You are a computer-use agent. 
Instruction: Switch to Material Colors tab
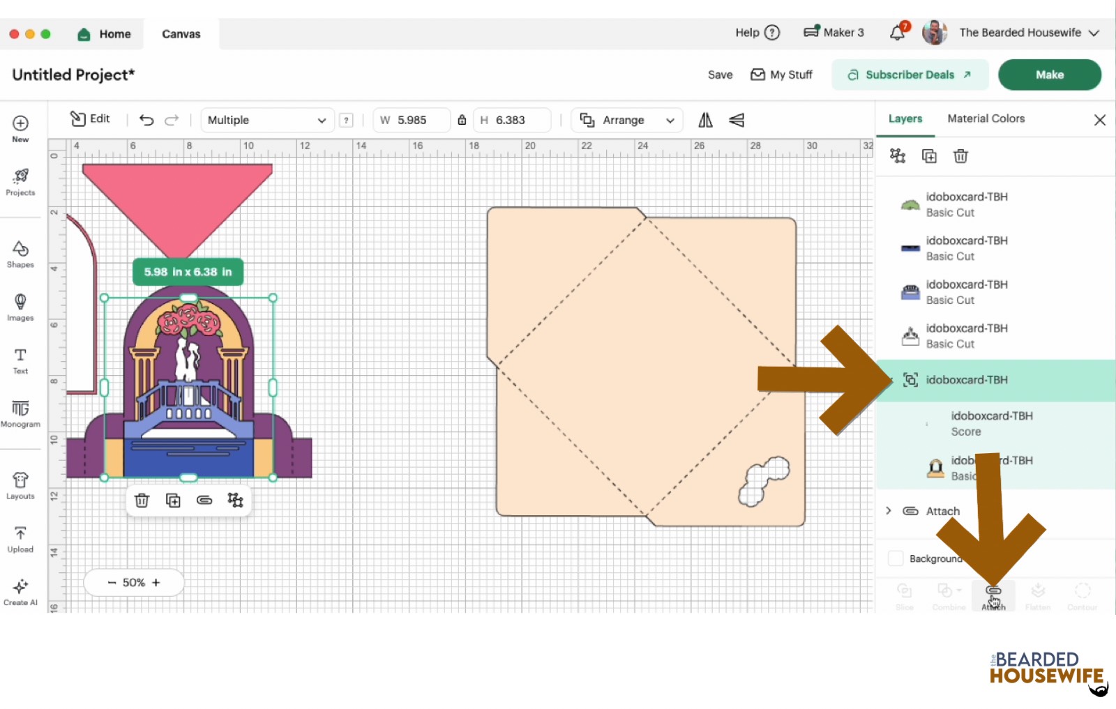coord(986,119)
